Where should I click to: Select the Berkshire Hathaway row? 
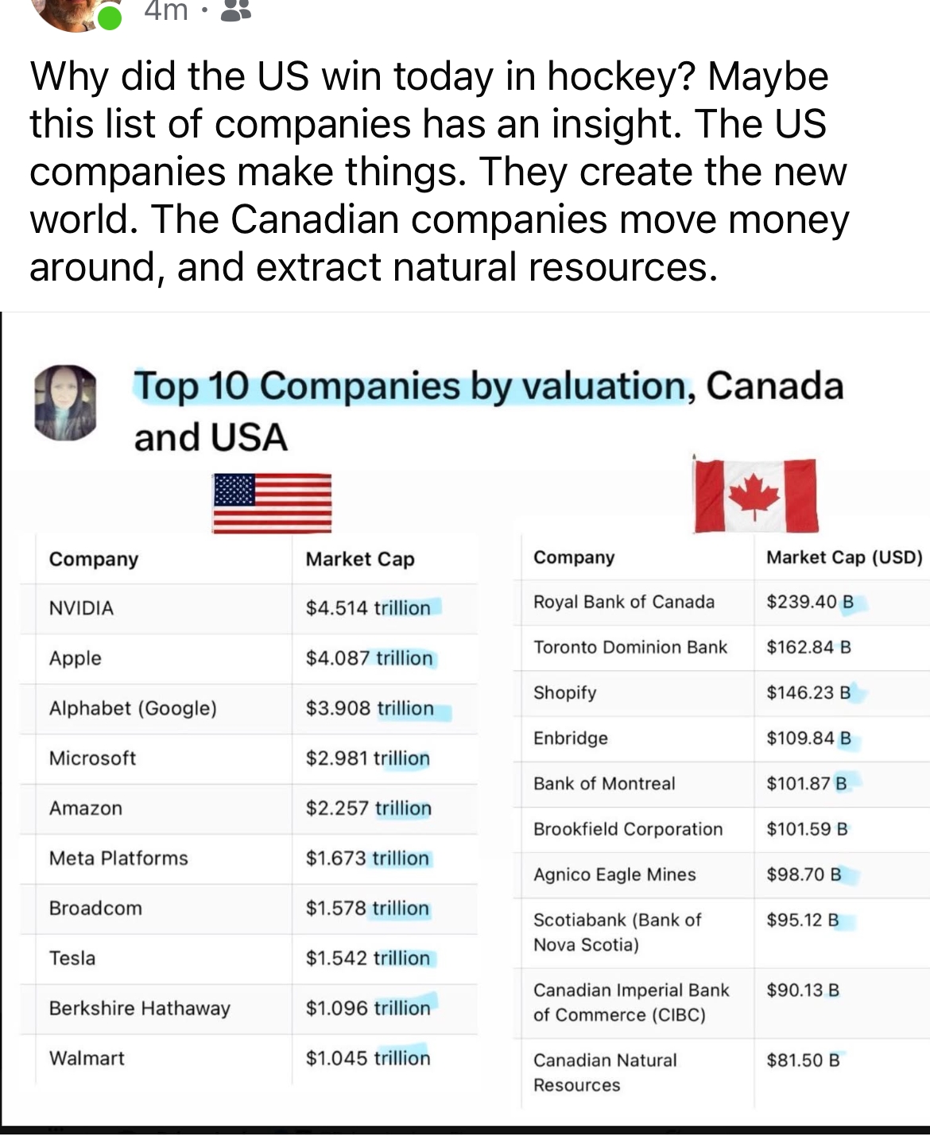click(139, 1008)
